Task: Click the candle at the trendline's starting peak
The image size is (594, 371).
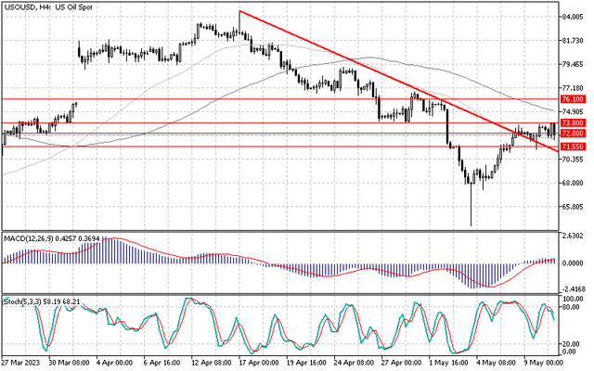Action: tap(239, 28)
